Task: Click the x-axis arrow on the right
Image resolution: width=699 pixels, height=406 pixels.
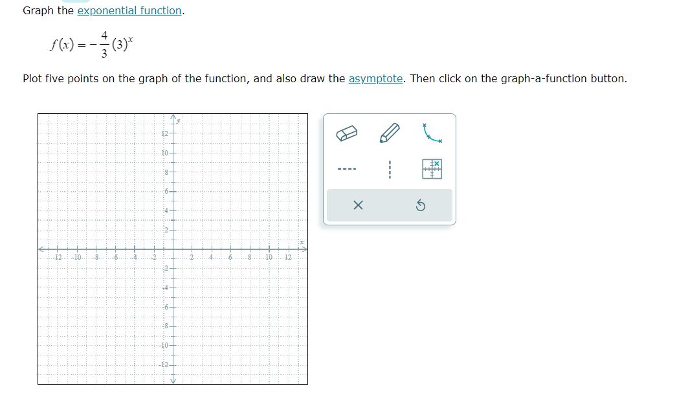Action: 305,248
